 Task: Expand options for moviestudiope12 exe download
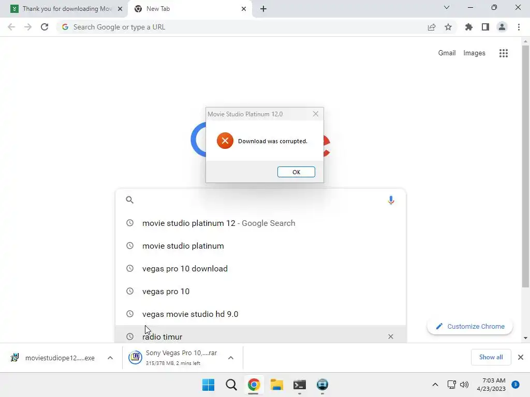110,358
